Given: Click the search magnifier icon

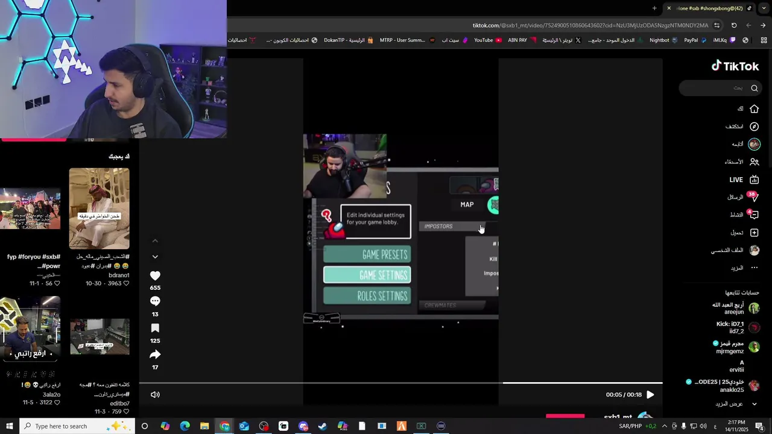Looking at the screenshot, I should (x=754, y=88).
